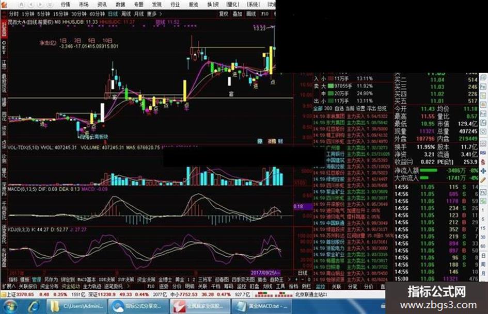Select the pencil drawing tool icon
488x314 pixels.
(483, 180)
